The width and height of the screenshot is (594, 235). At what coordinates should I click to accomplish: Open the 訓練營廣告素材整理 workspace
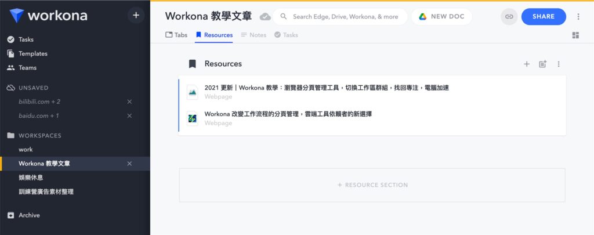point(46,191)
